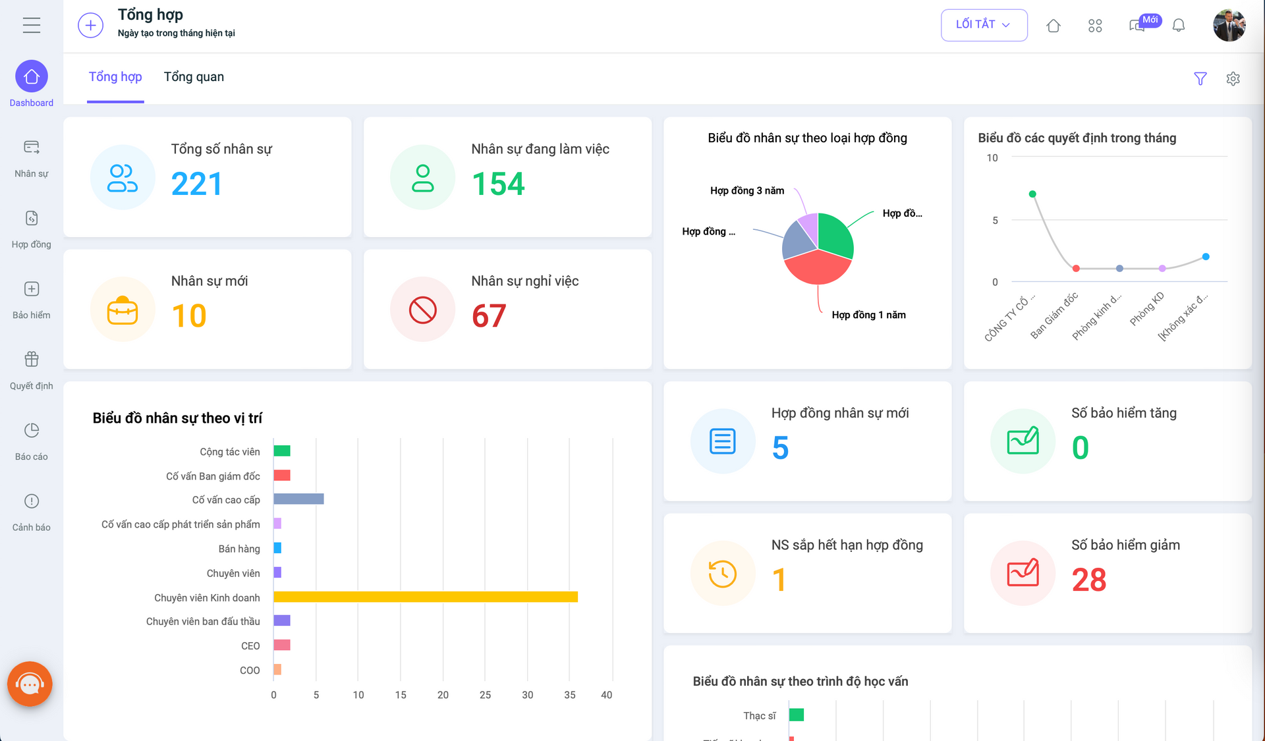Open Bảo hiểm sidebar section

pyautogui.click(x=31, y=300)
